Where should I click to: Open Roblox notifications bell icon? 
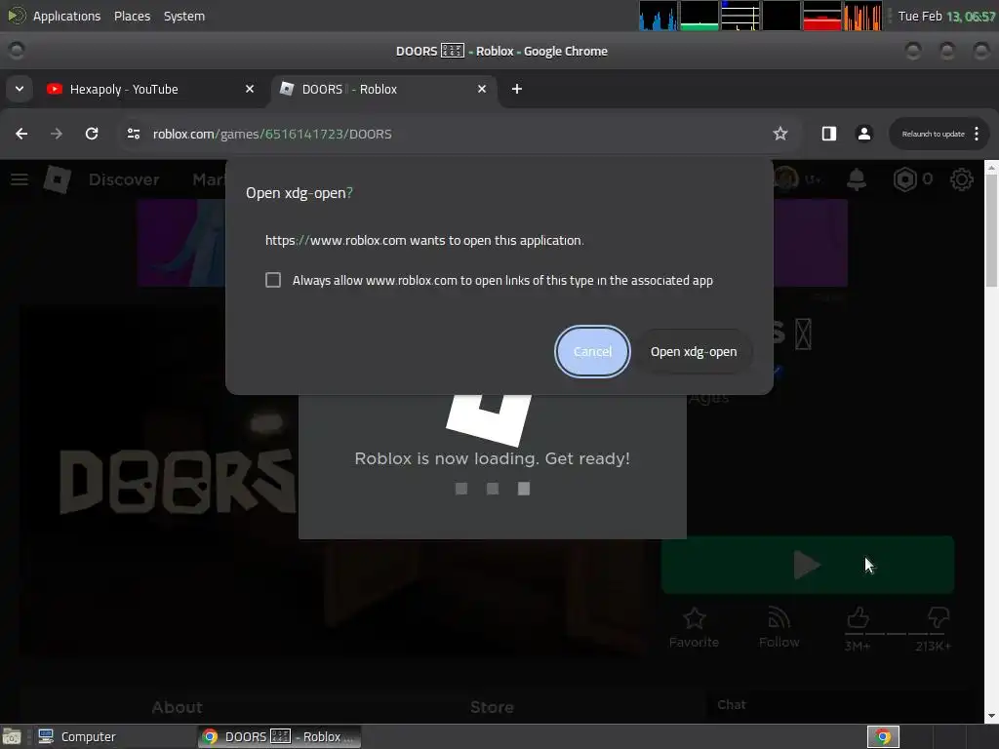pos(857,179)
